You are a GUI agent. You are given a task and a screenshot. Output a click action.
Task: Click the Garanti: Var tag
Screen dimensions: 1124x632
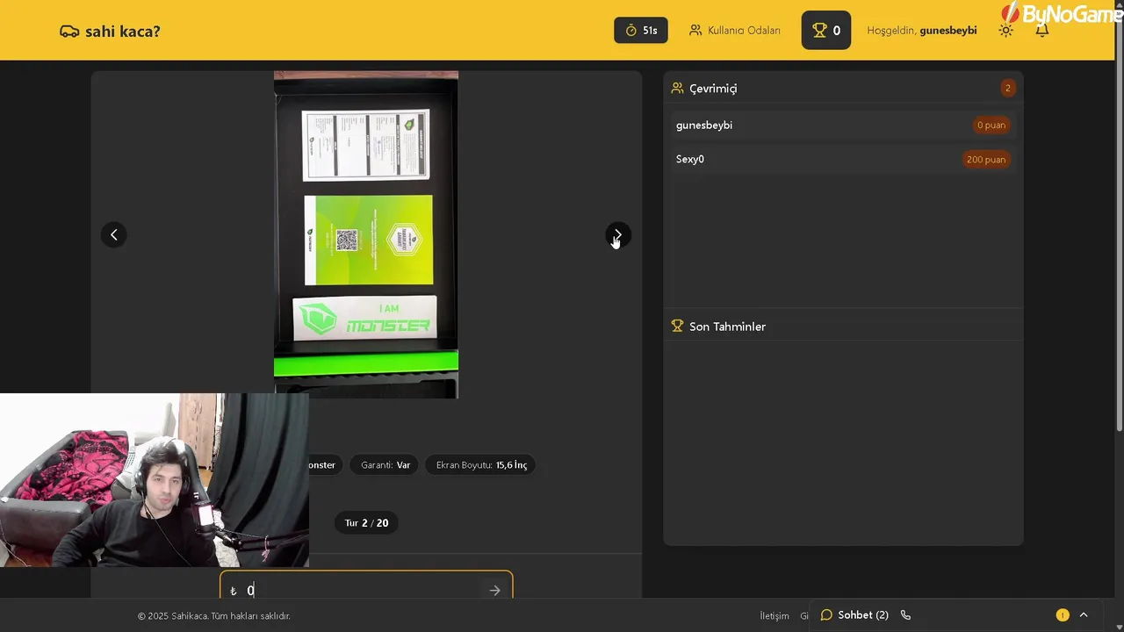click(x=385, y=465)
